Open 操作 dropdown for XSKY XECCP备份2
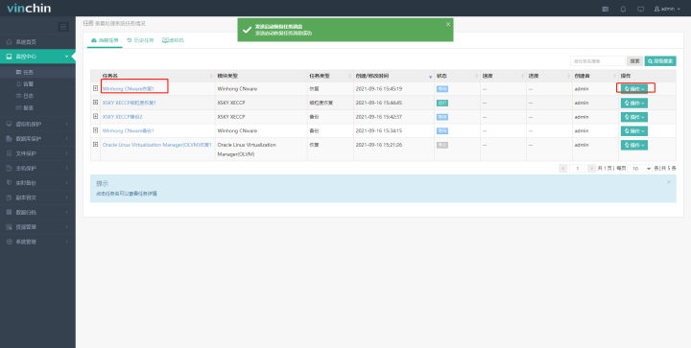The width and height of the screenshot is (691, 348). coord(634,117)
